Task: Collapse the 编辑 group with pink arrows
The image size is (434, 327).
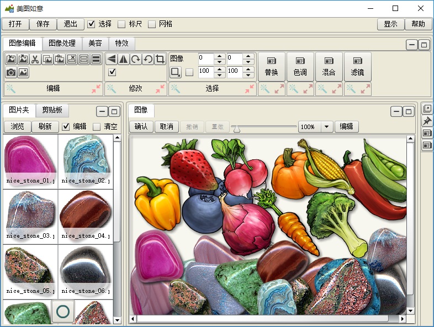Action: point(96,89)
